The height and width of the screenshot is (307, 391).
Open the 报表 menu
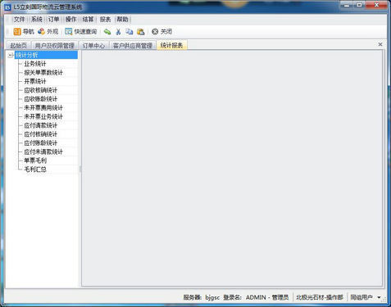105,20
